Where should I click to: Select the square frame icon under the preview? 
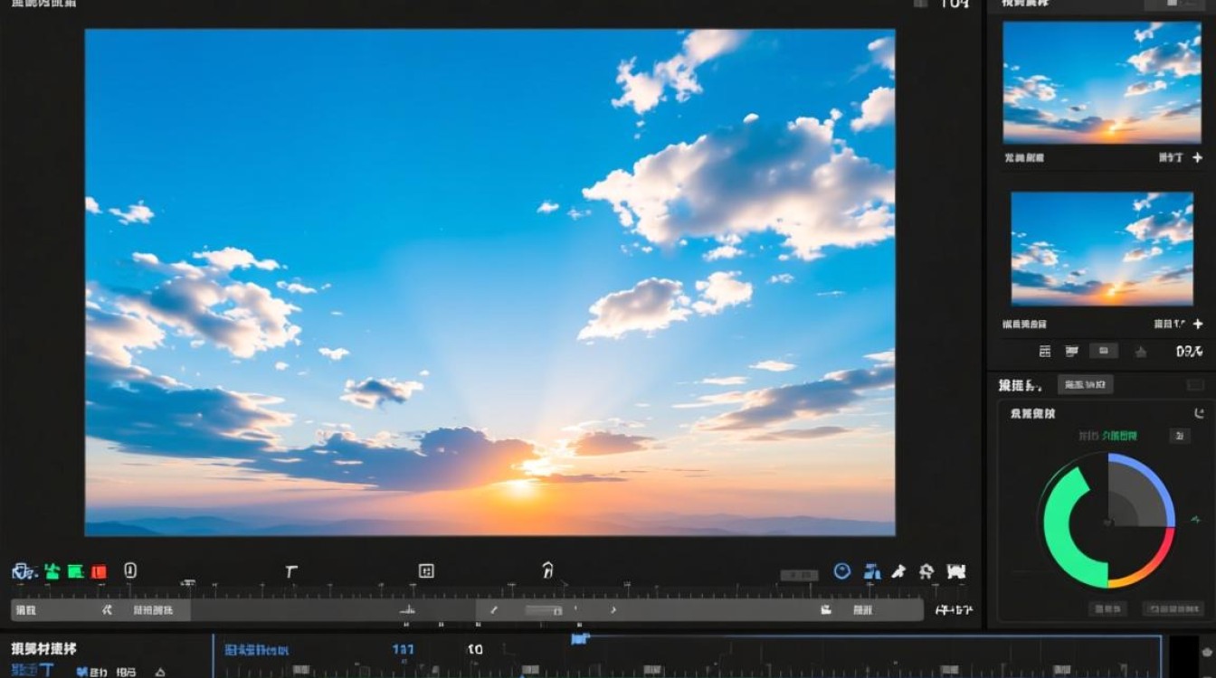point(426,570)
